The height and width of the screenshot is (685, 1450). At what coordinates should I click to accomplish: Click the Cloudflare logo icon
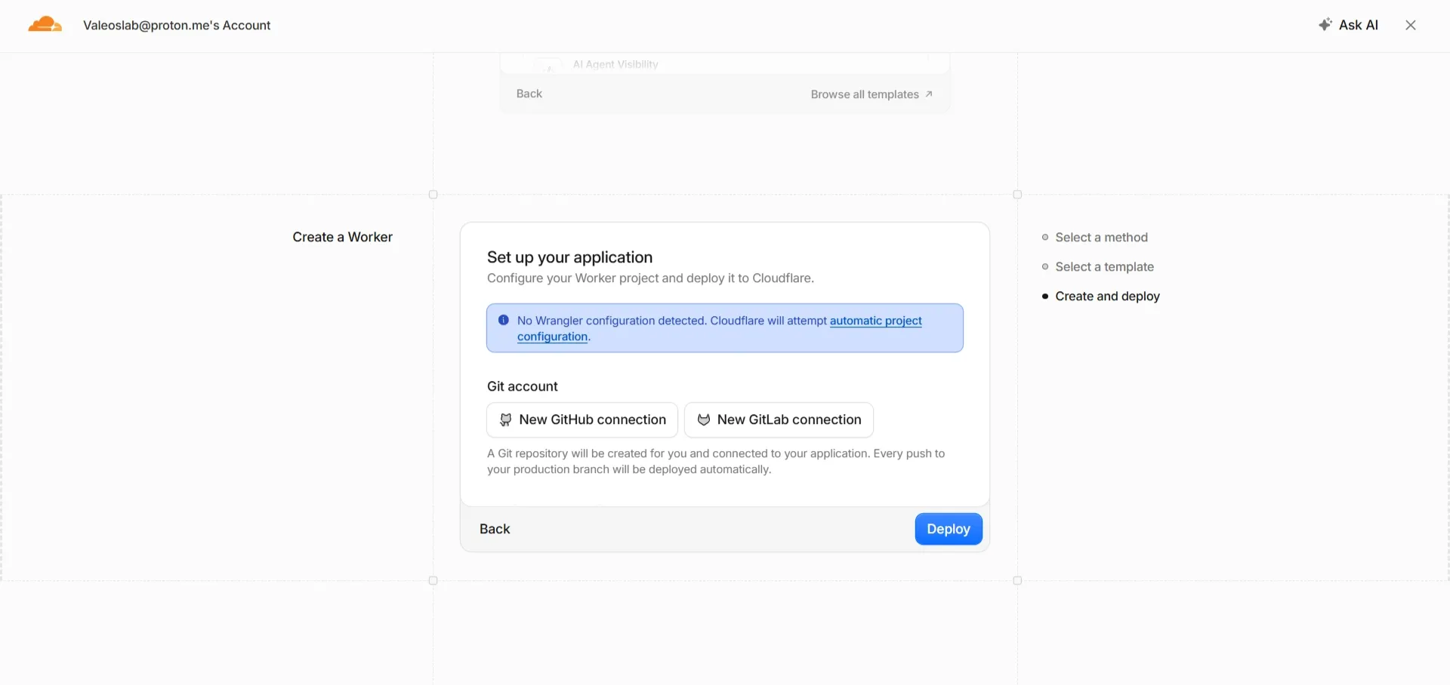pyautogui.click(x=45, y=25)
